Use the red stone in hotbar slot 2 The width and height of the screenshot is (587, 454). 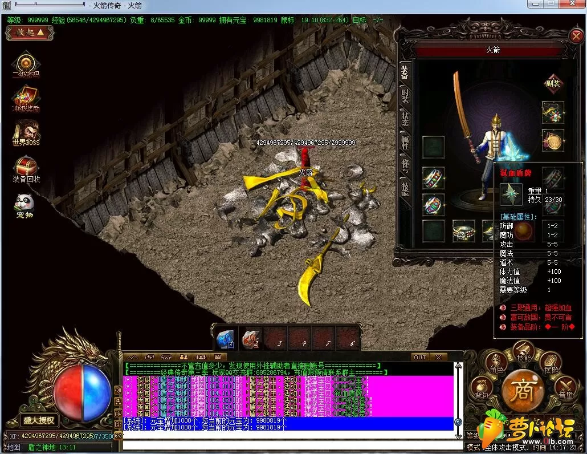click(250, 338)
